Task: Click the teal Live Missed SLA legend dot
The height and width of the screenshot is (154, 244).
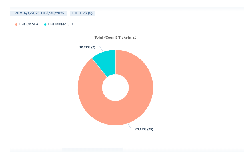Action: click(45, 25)
